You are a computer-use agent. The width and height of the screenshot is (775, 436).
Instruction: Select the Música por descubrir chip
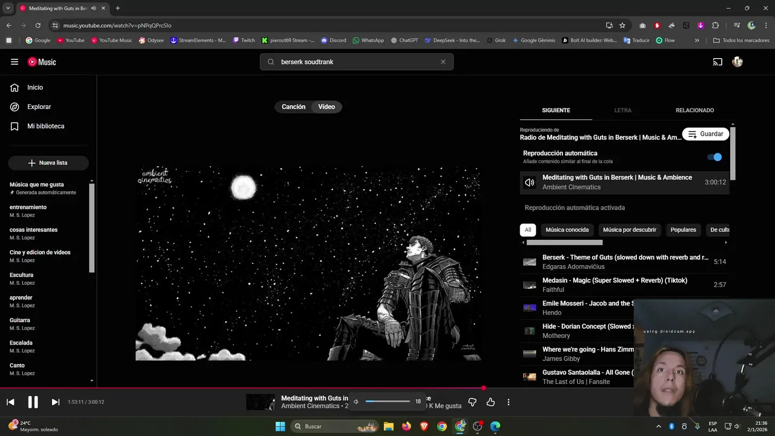(630, 230)
